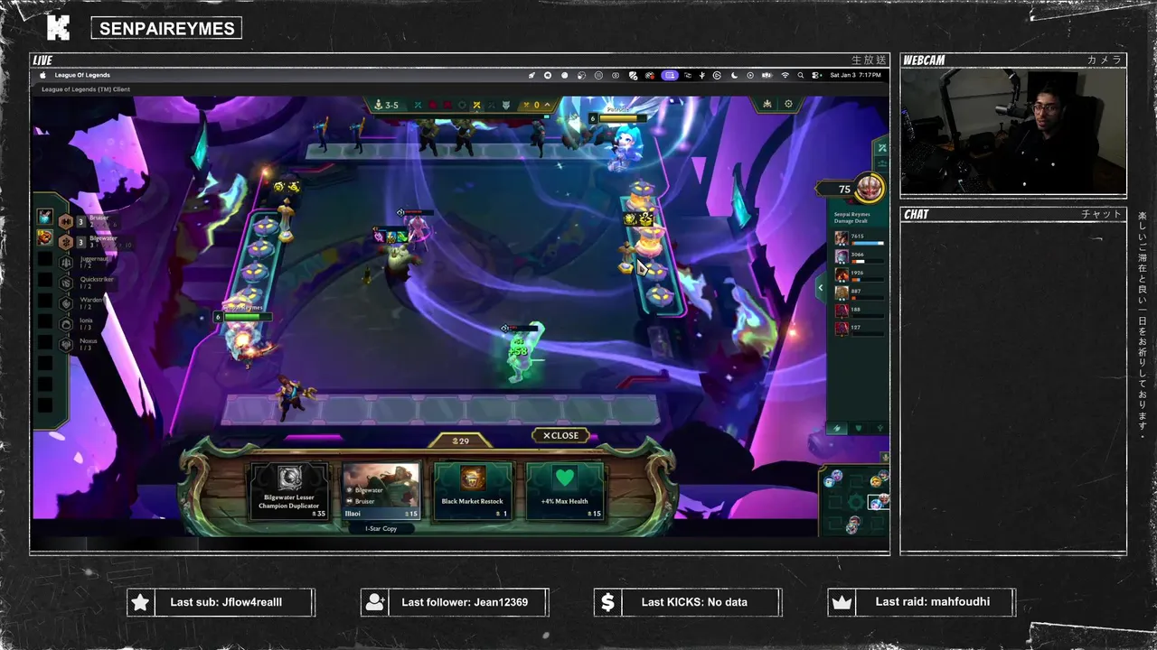
Task: Select the Bruiser trait icon
Action: click(x=66, y=221)
